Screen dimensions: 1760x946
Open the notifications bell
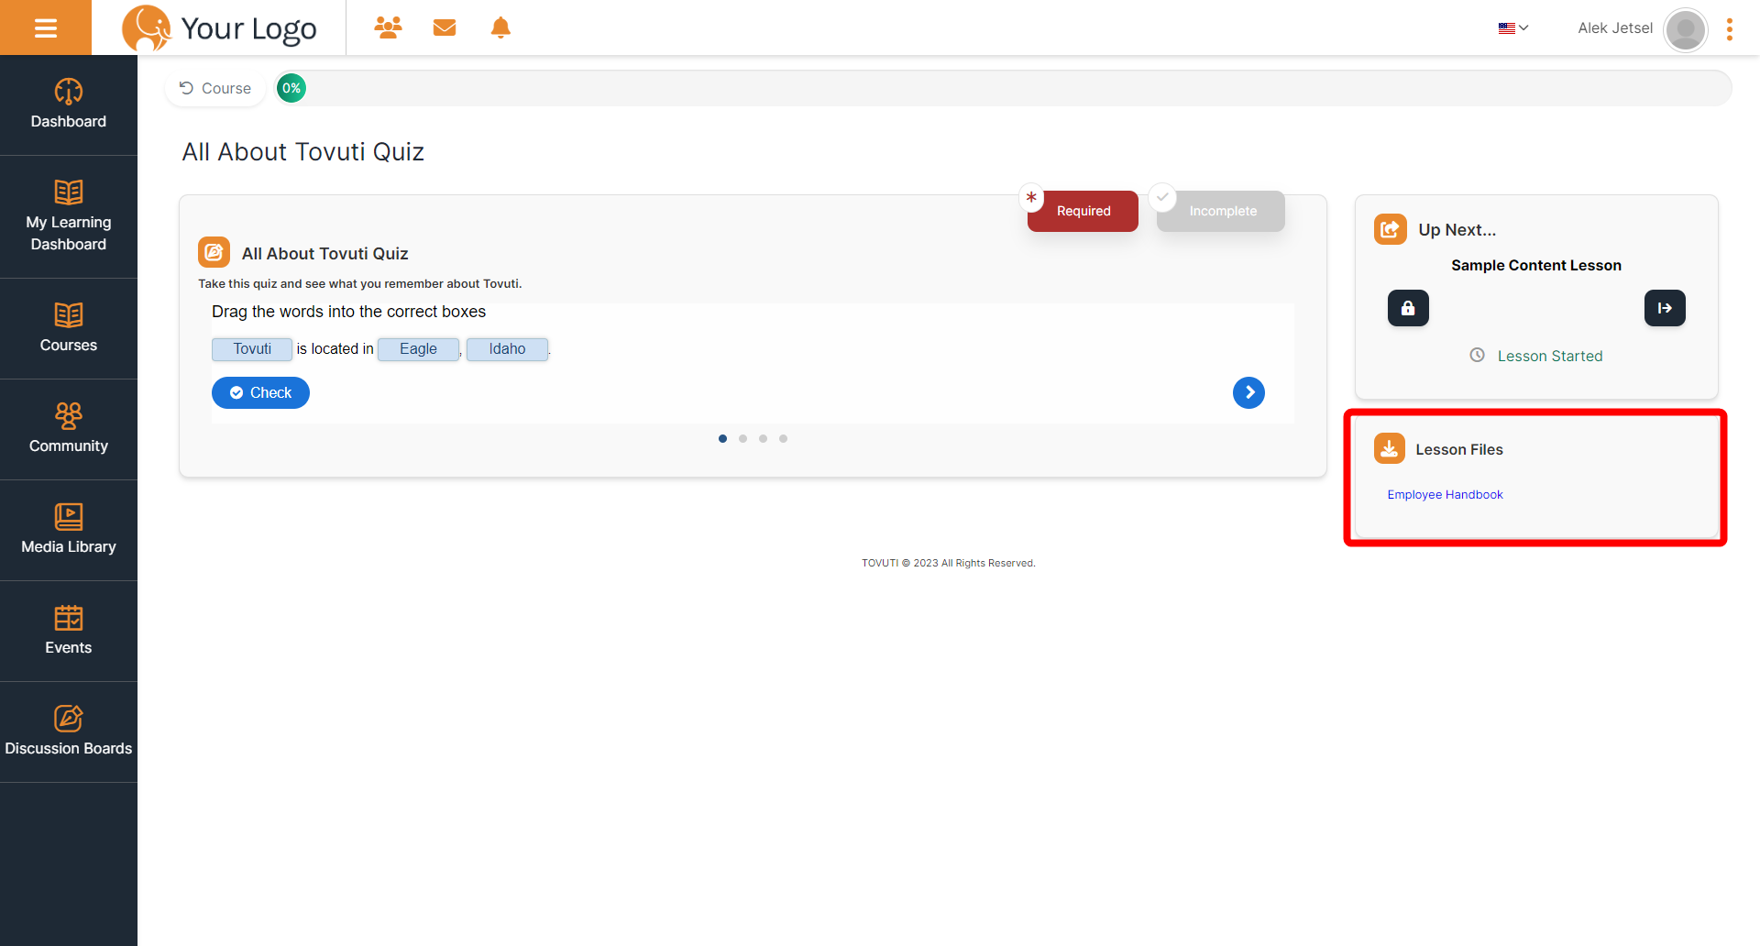click(500, 27)
